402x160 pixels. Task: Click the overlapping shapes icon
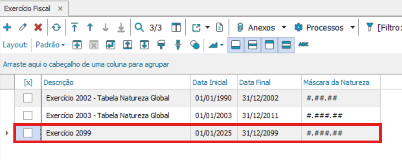click(x=195, y=45)
